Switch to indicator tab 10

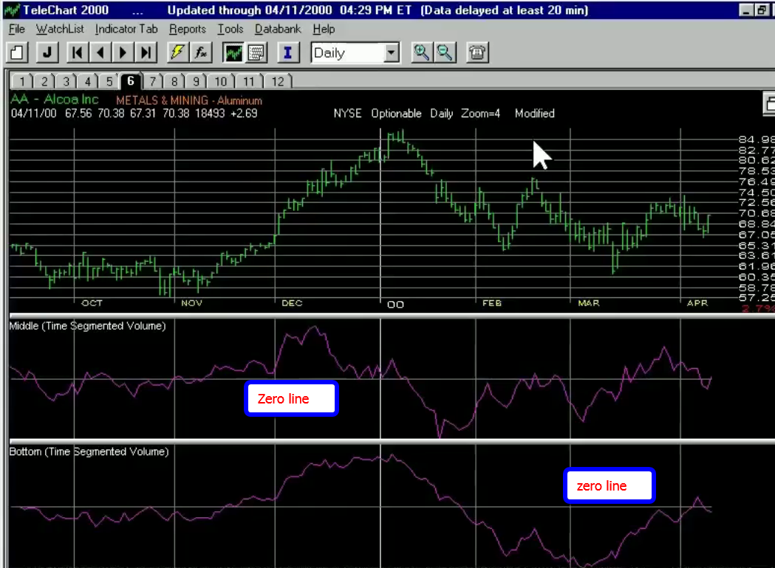(x=220, y=81)
